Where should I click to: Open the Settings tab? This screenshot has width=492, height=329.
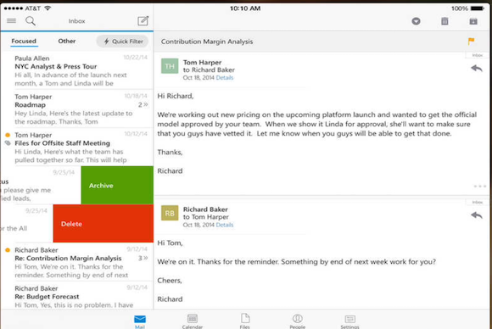point(349,321)
